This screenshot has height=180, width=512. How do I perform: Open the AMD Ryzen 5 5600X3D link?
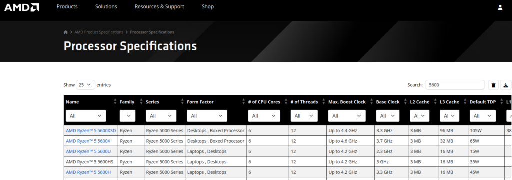coord(91,130)
